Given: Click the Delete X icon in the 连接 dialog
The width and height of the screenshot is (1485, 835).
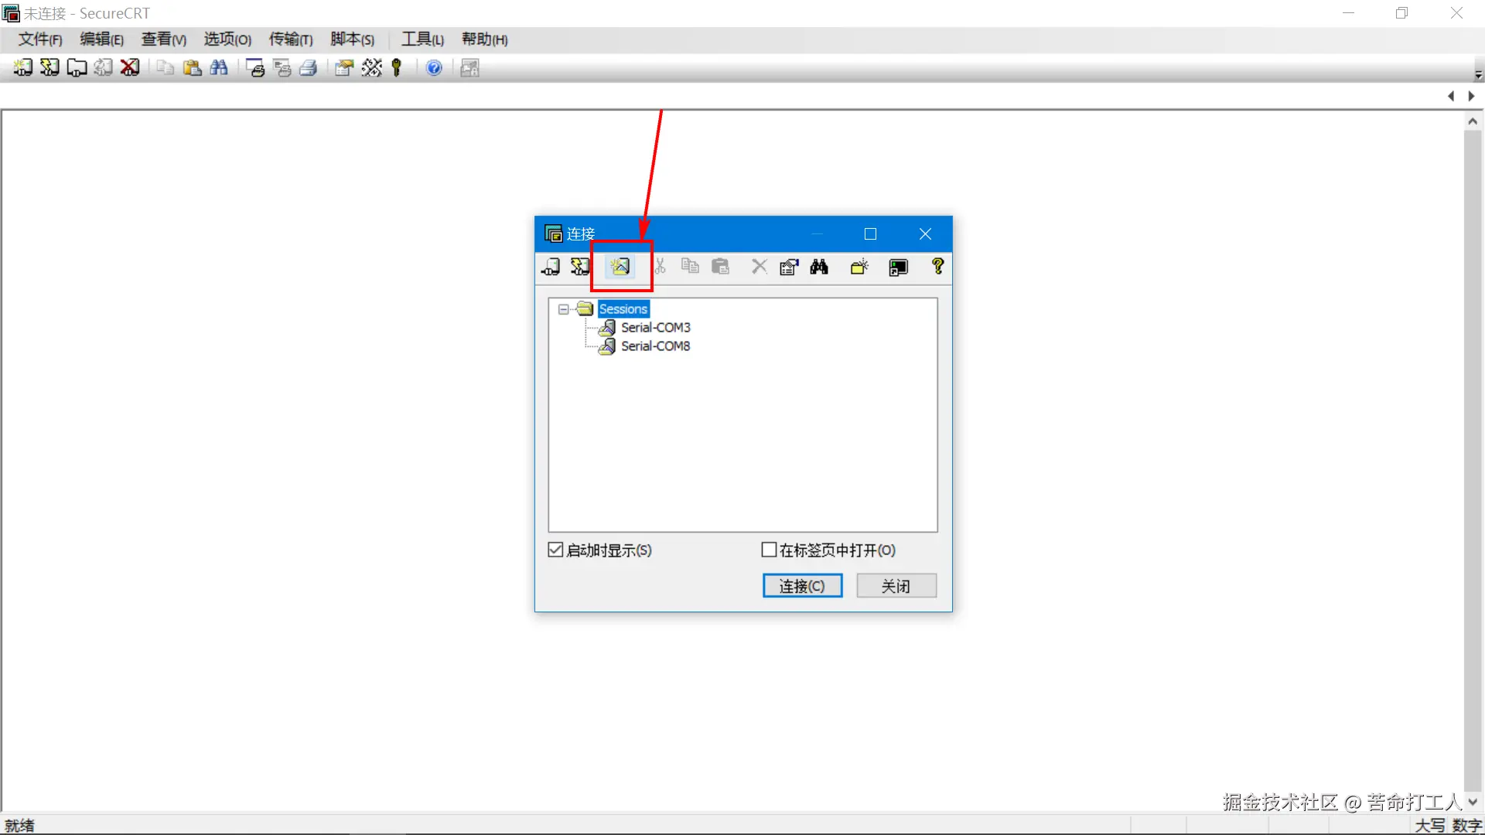Looking at the screenshot, I should [760, 267].
